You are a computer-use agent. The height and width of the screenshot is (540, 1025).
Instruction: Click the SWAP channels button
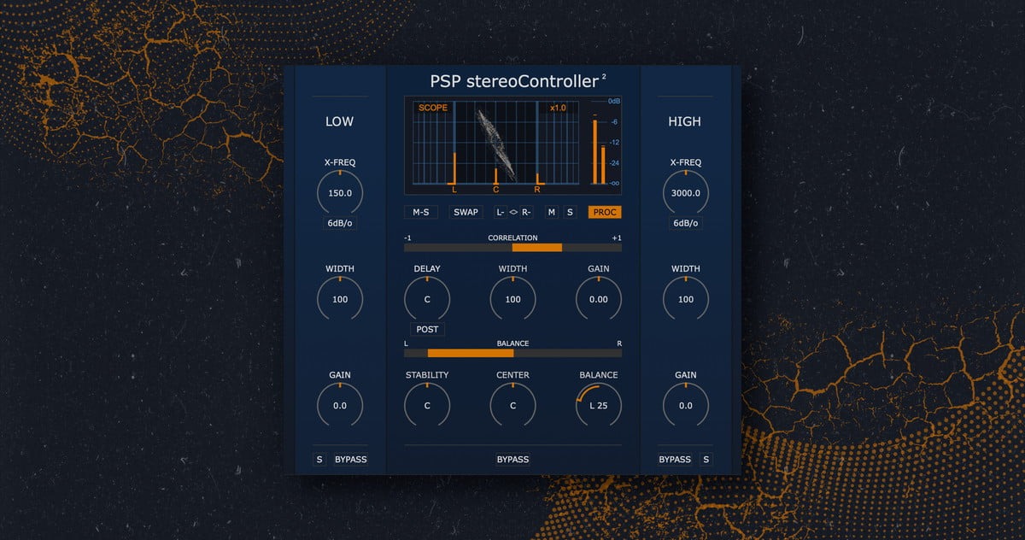466,212
